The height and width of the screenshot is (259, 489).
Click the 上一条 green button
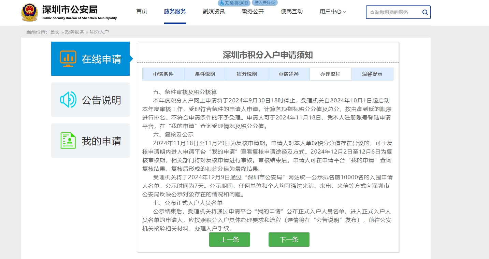click(230, 240)
